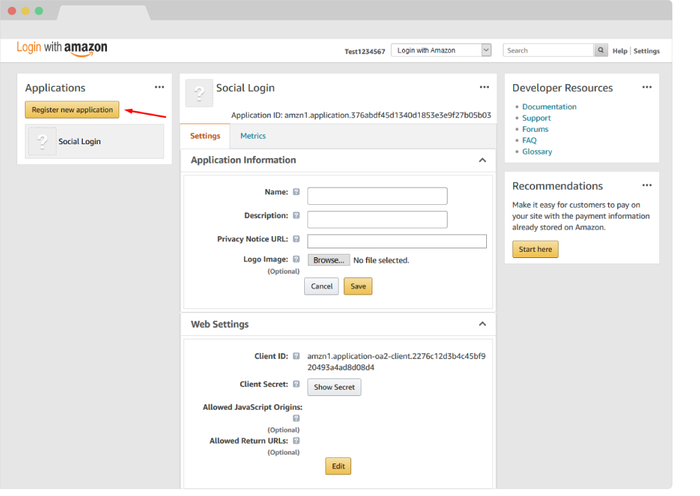Collapse the Web Settings section
The width and height of the screenshot is (700, 496).
tap(482, 324)
